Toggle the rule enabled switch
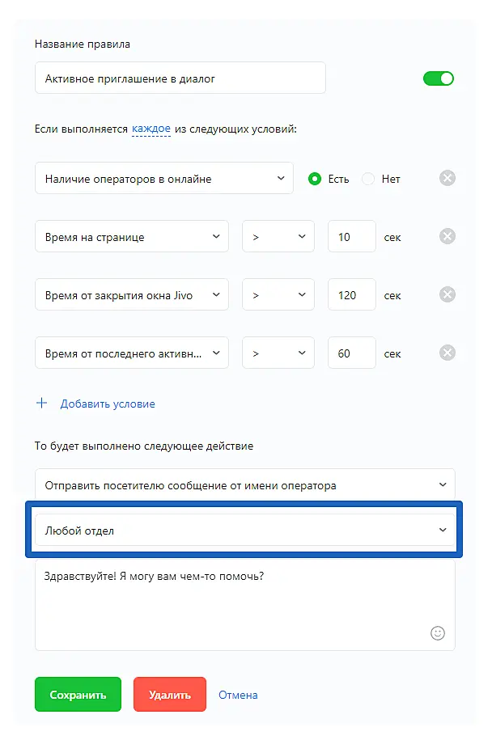This screenshot has height=740, width=492. pos(439,78)
